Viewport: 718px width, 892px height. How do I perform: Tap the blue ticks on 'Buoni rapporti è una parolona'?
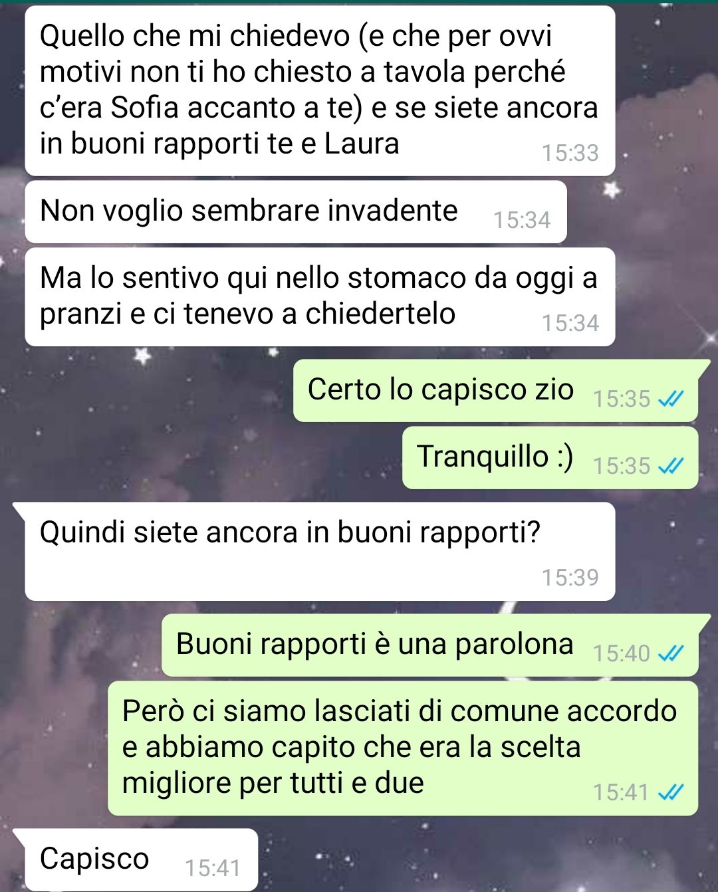point(670,654)
